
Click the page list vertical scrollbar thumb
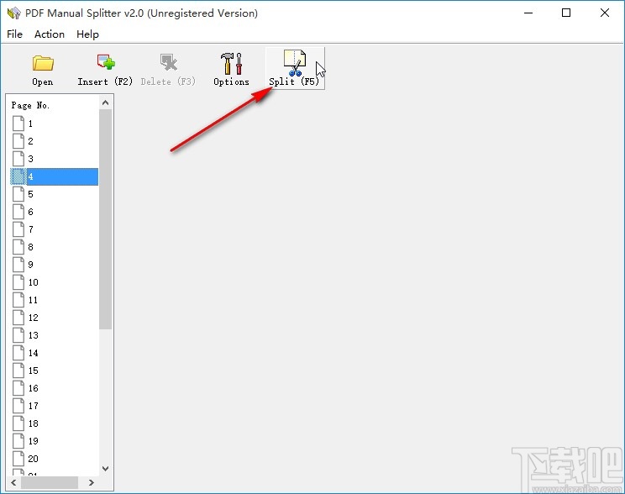tap(105, 219)
